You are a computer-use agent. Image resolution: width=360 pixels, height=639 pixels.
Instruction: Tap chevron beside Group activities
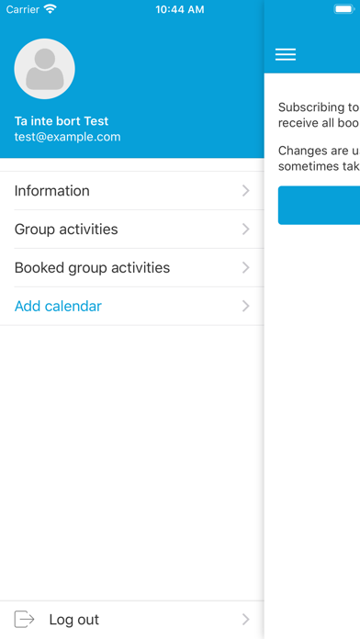click(x=246, y=229)
